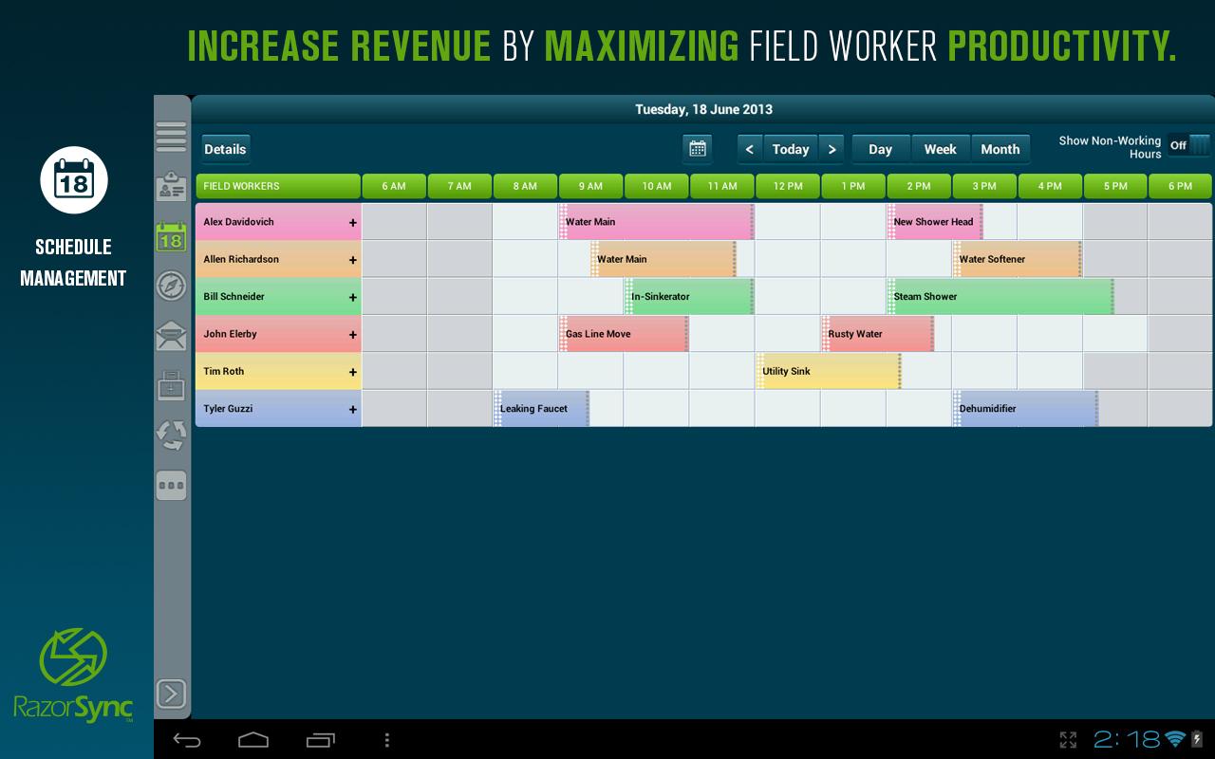Expand Alex Davidovich's row with the plus
Viewport: 1215px width, 759px height.
pos(352,222)
